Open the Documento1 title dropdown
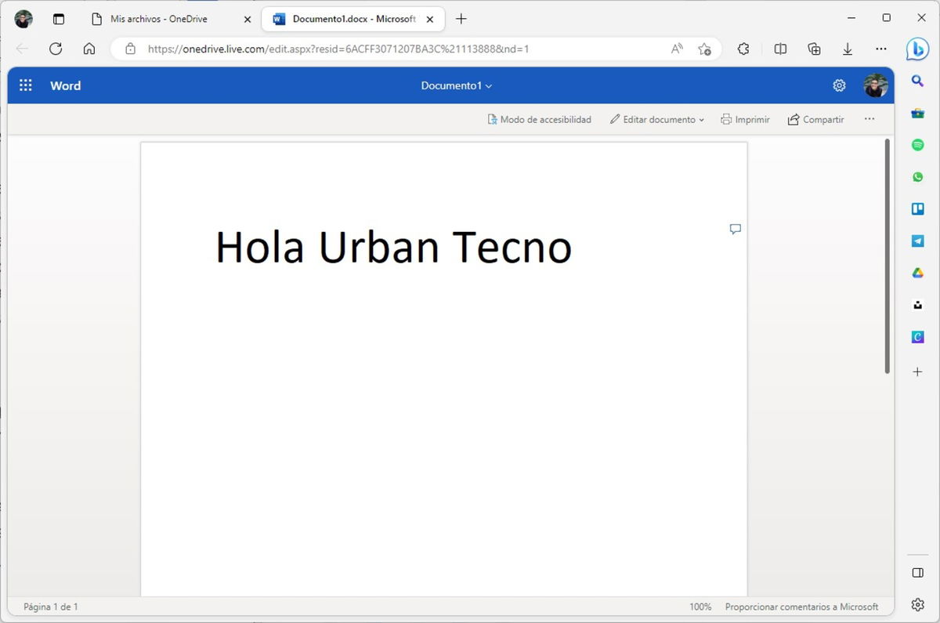 [456, 85]
